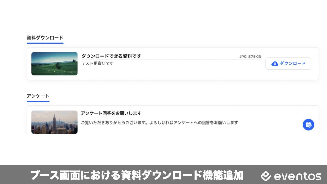Click the blue underline beneath アンケート
The width and height of the screenshot is (327, 184).
coord(38,101)
